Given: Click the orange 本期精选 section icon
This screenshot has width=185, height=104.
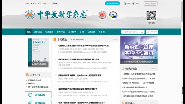Looking at the screenshot, I should [55, 39].
